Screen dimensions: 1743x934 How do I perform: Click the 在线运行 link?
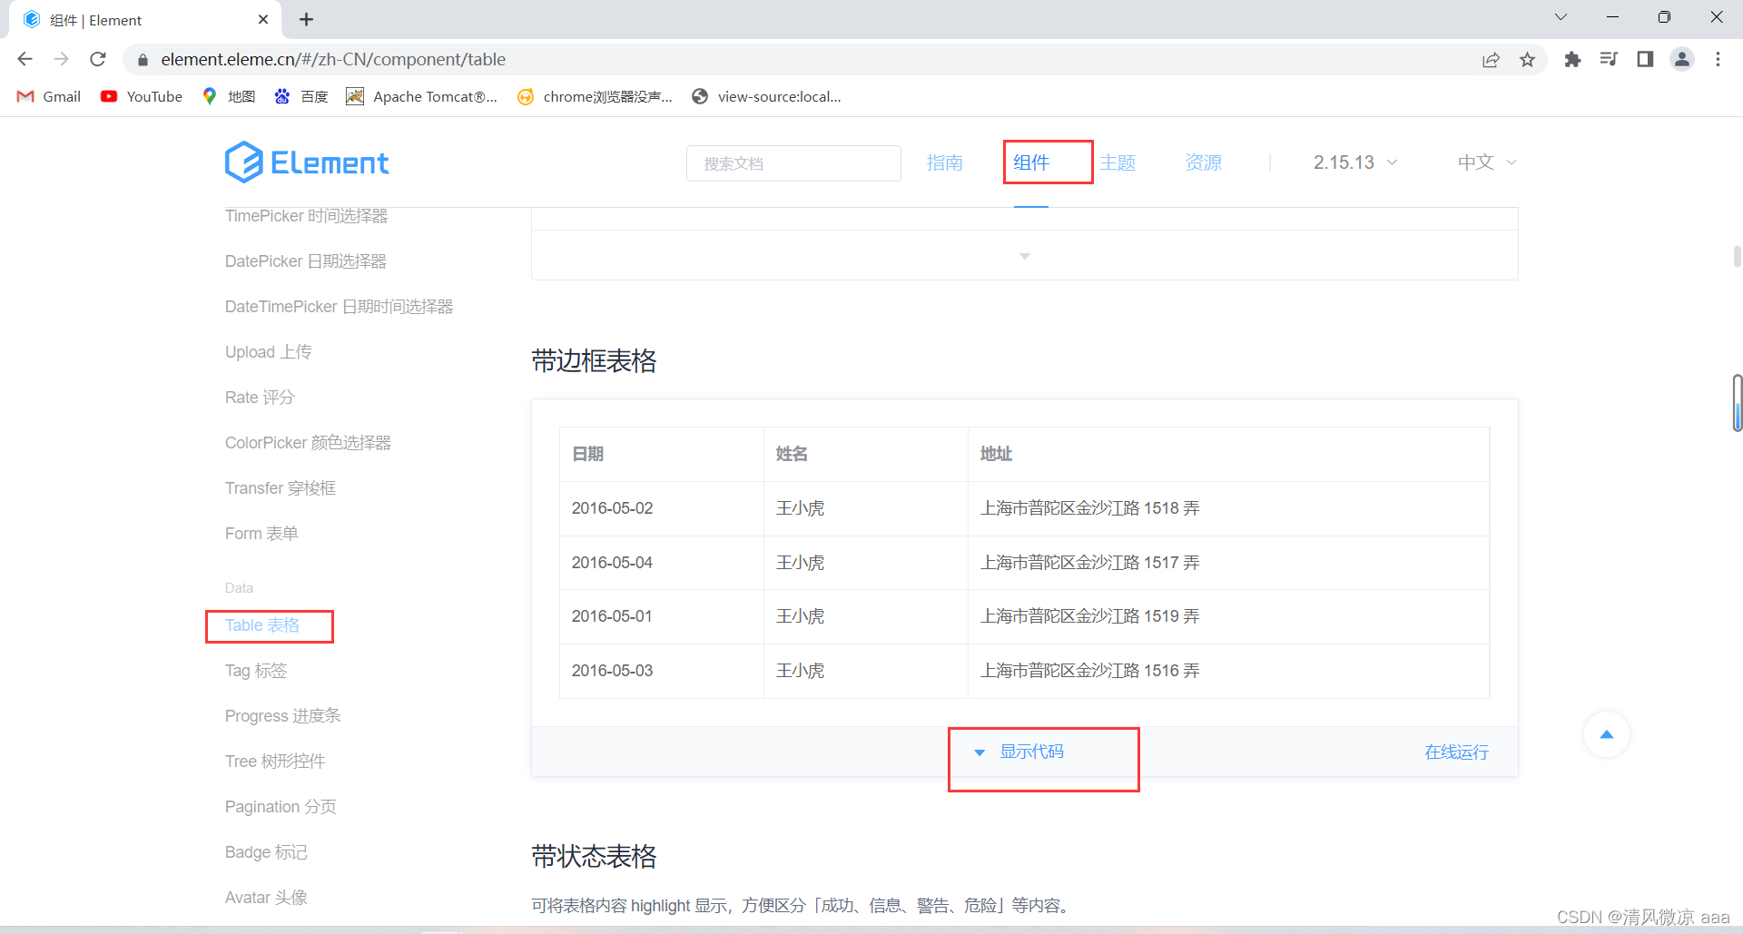coord(1456,752)
